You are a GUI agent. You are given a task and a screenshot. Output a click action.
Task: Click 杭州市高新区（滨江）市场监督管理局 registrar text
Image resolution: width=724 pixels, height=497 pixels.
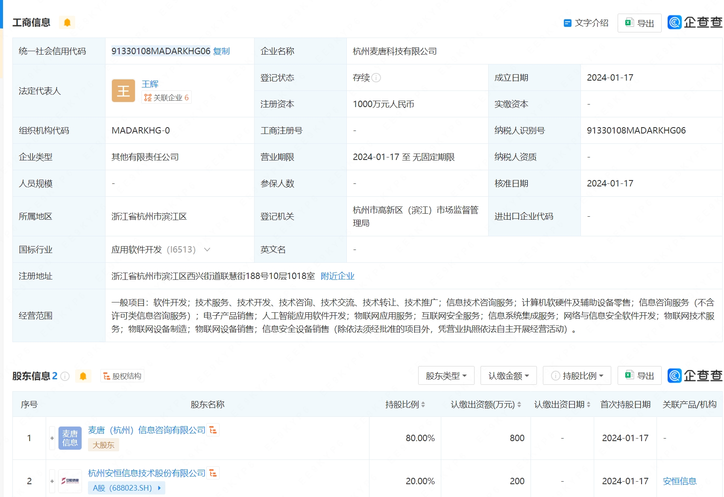point(416,216)
